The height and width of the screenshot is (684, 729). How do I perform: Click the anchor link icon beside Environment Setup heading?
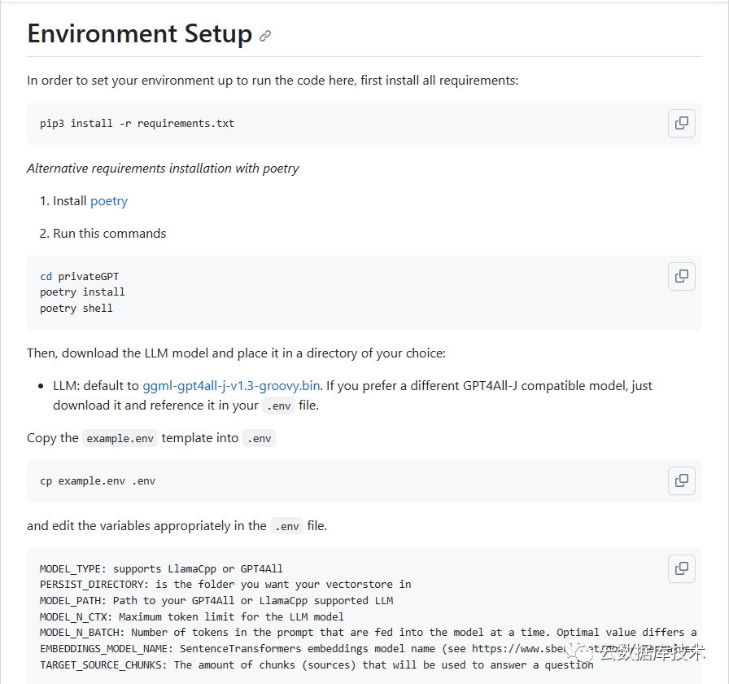pyautogui.click(x=265, y=36)
